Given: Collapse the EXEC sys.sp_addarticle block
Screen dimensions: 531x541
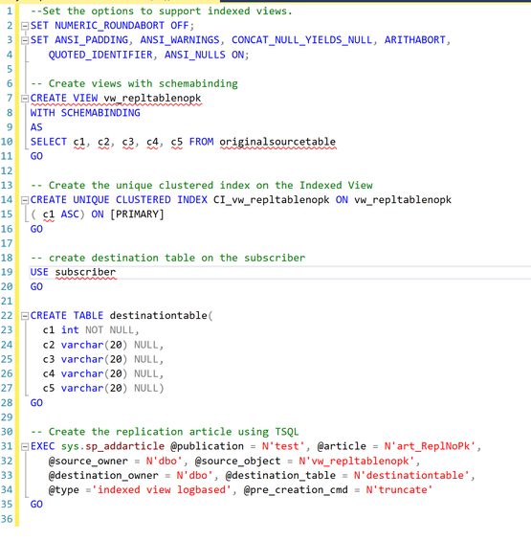Looking at the screenshot, I should (x=25, y=447).
